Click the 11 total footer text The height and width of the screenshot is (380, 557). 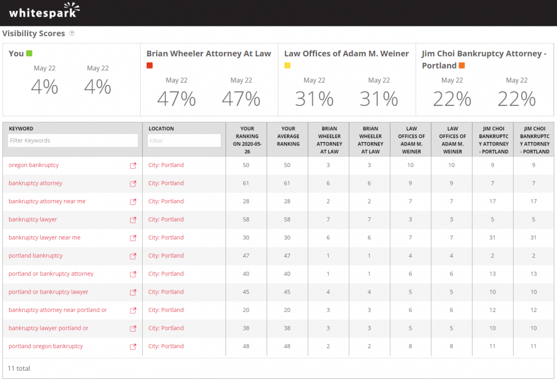(19, 368)
